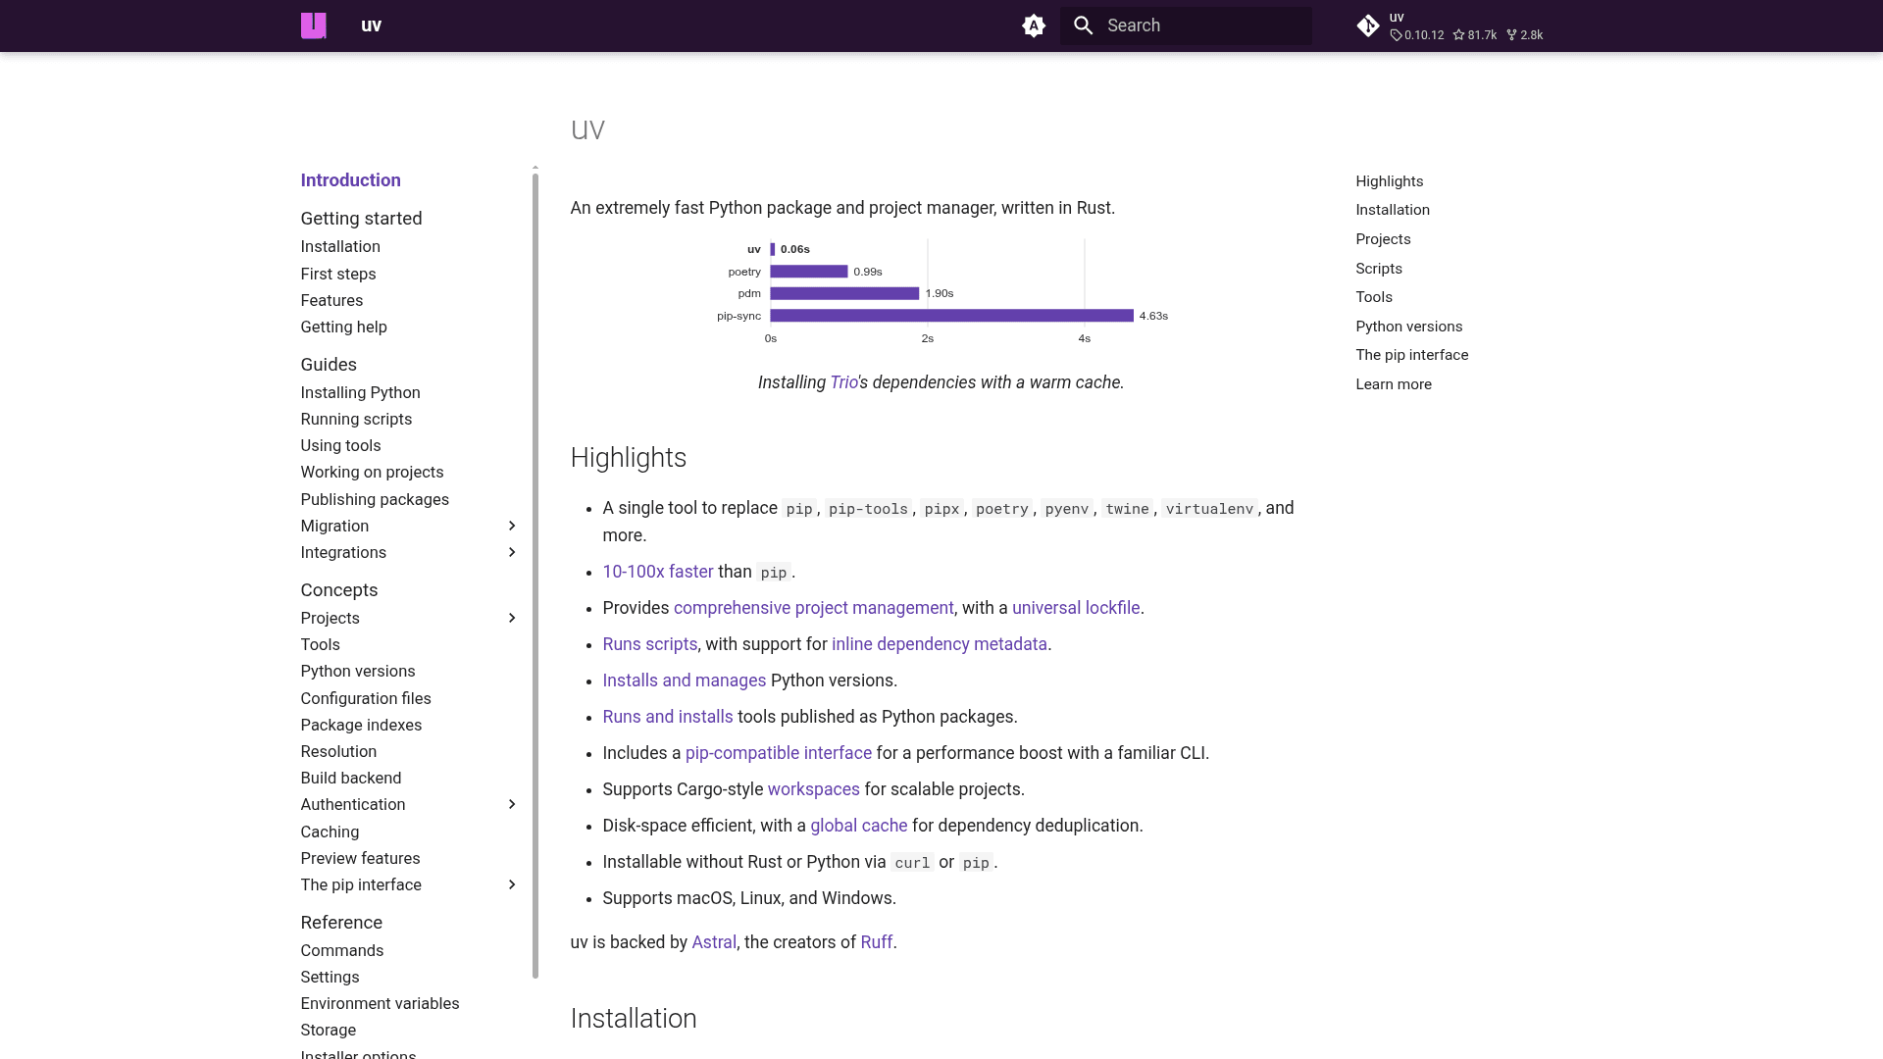Toggle the light/dark theme switcher icon
The image size is (1883, 1059).
tap(1034, 25)
